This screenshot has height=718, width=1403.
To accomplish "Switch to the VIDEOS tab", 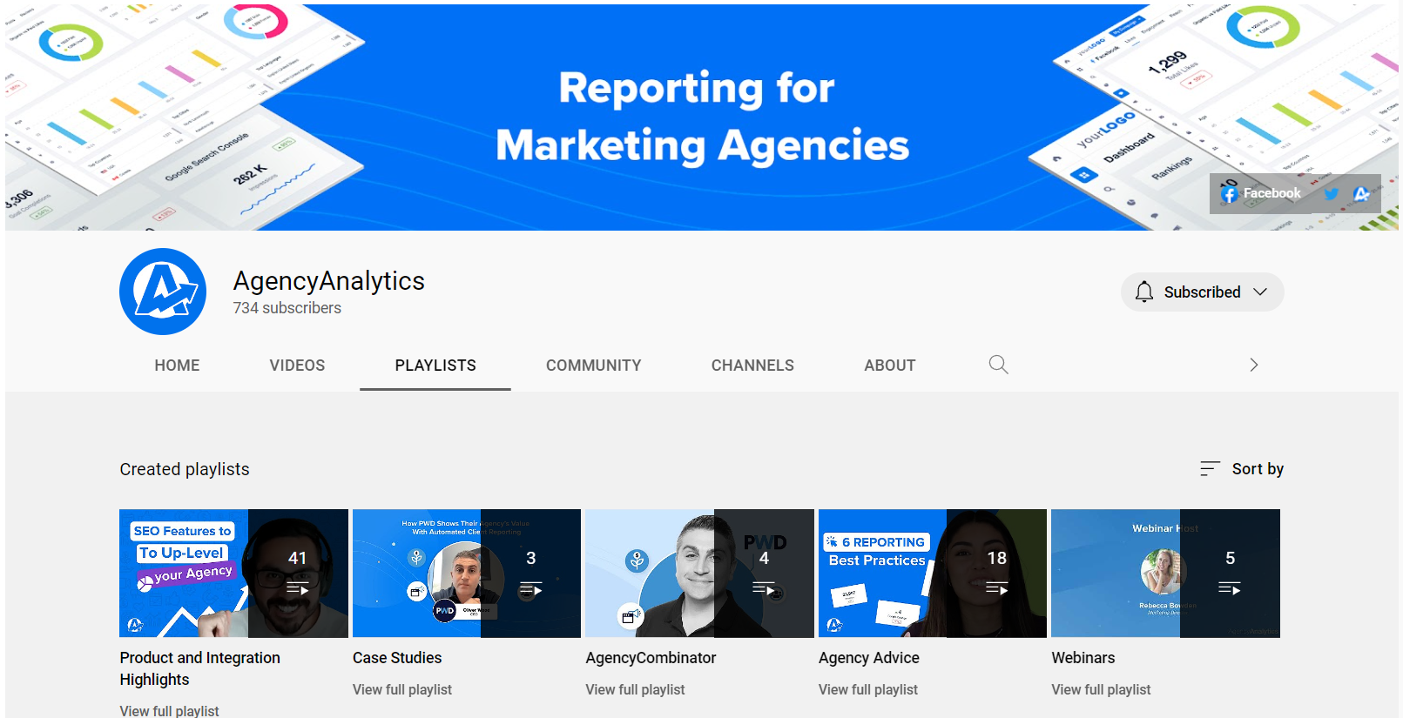I will point(297,366).
